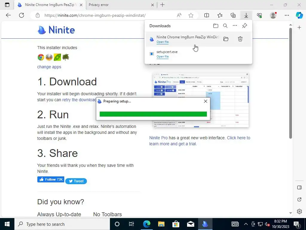Viewport: 306px width, 230px height.
Task: Click the muted volume tray icon
Action: click(267, 224)
